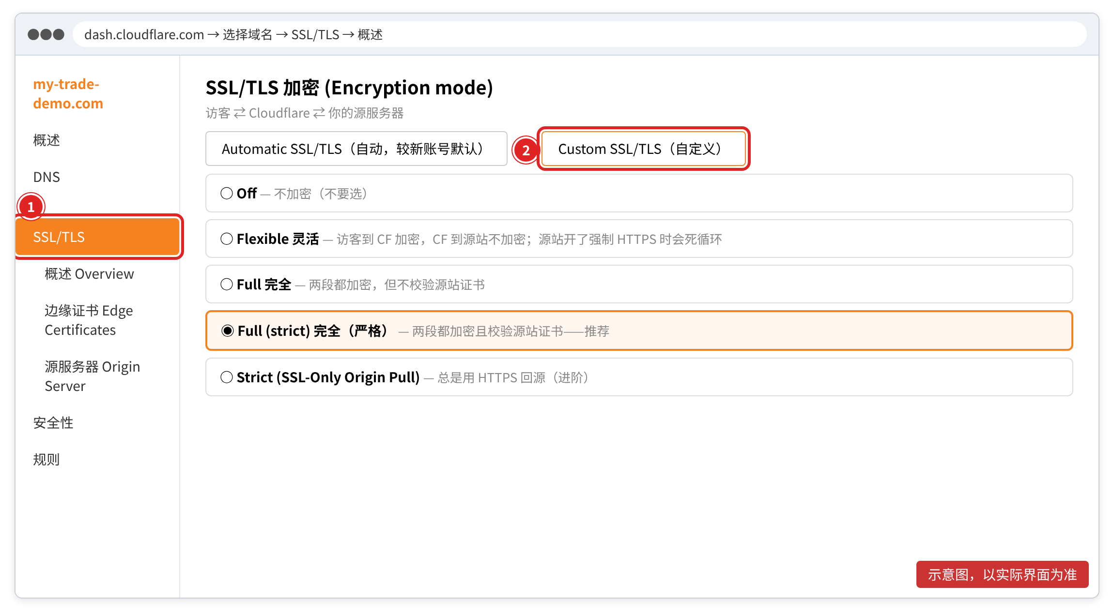This screenshot has width=1114, height=615.
Task: Select the Flexible 灵活 radio option
Action: click(x=226, y=239)
